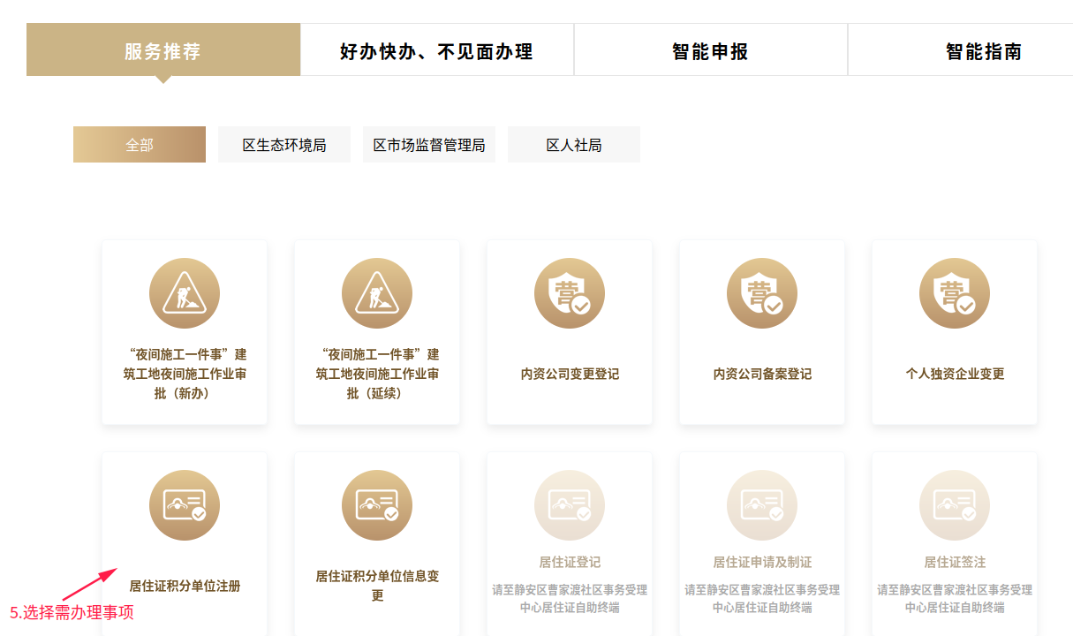Filter services by 区人社局
The width and height of the screenshot is (1073, 636).
(x=574, y=145)
